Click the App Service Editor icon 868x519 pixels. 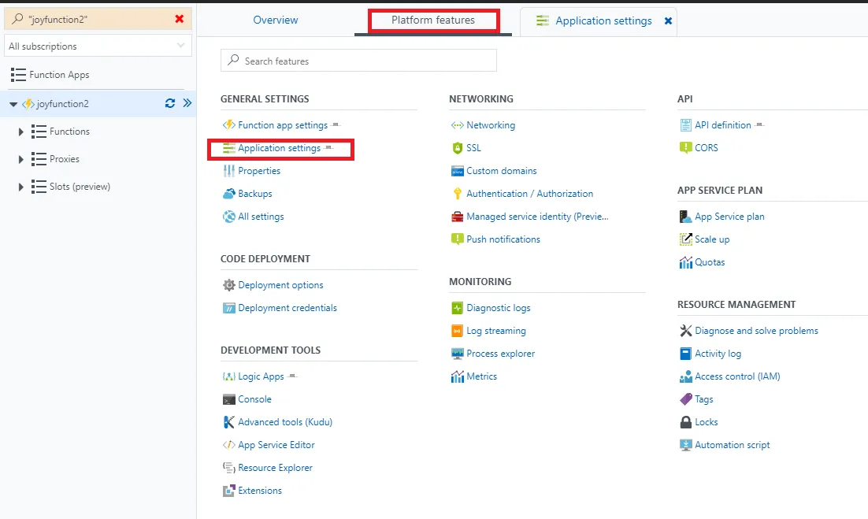pyautogui.click(x=228, y=445)
